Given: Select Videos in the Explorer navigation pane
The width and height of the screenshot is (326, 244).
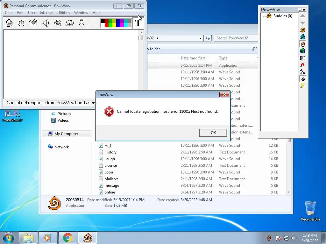Looking at the screenshot, I should [60, 120].
